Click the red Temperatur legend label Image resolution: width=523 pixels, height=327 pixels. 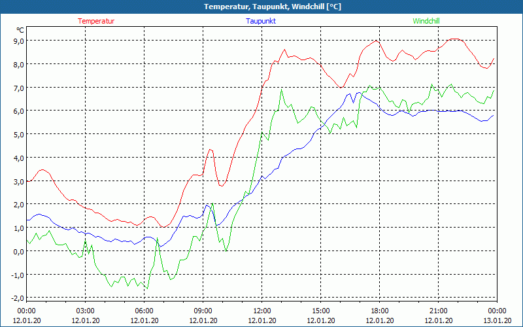coord(96,21)
